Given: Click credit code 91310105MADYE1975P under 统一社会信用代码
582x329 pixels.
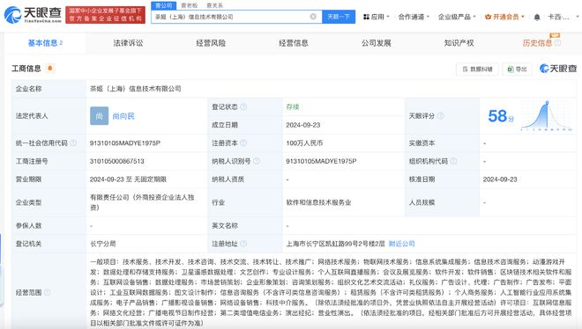Looking at the screenshot, I should pyautogui.click(x=125, y=143).
